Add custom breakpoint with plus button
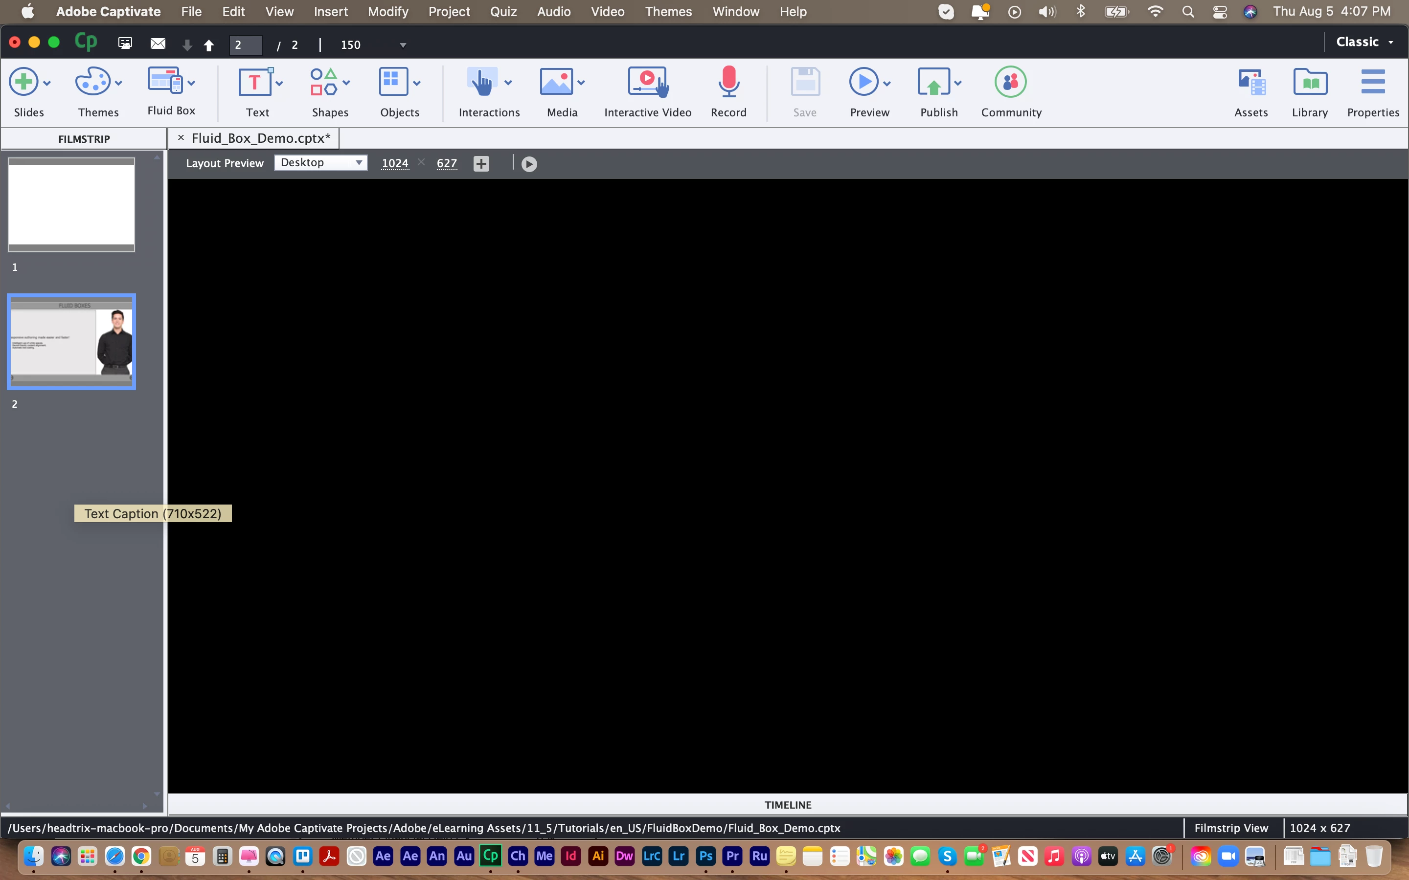Image resolution: width=1409 pixels, height=880 pixels. 481,164
